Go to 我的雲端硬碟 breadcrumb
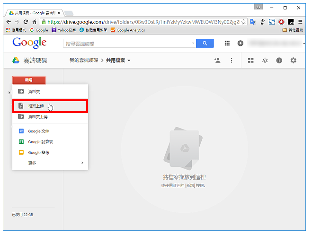The image size is (312, 235). pos(84,61)
